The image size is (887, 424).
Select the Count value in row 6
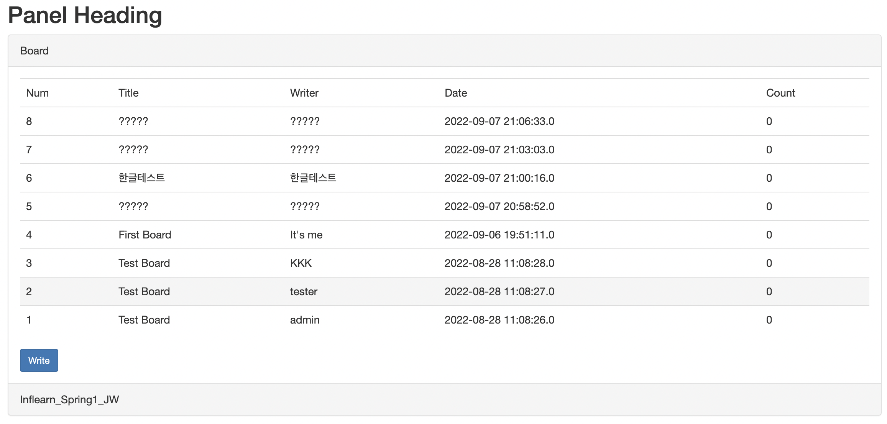coord(769,178)
